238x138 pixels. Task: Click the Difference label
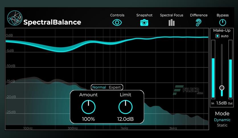click(199, 15)
